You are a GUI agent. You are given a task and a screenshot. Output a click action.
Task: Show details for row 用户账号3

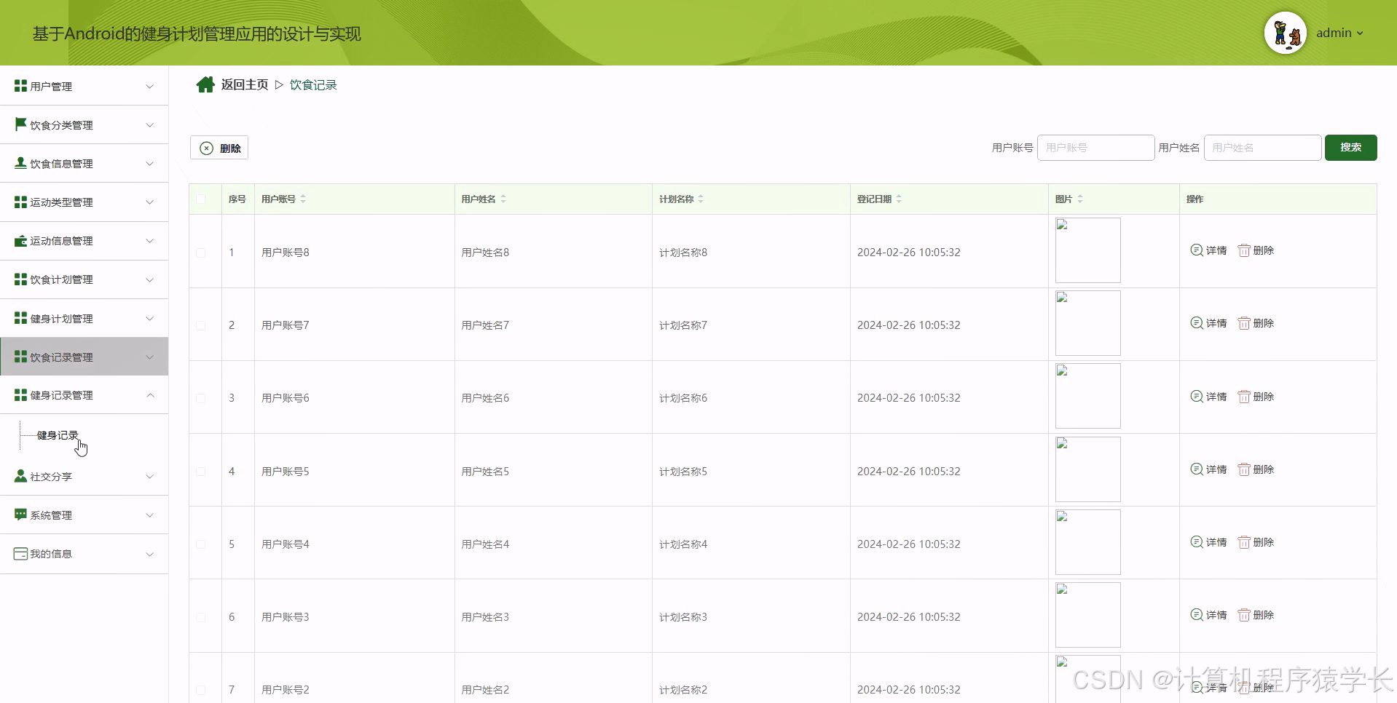click(x=1208, y=615)
